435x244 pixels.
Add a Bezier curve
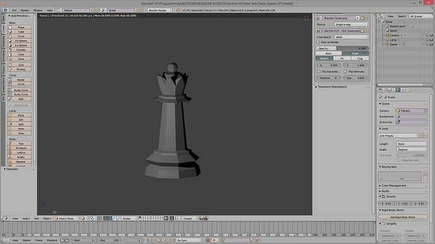(20, 80)
